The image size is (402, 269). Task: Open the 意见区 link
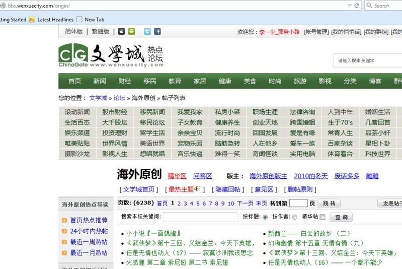[x=264, y=189]
